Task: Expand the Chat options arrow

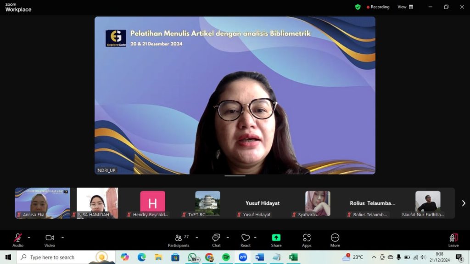Action: pyautogui.click(x=228, y=237)
